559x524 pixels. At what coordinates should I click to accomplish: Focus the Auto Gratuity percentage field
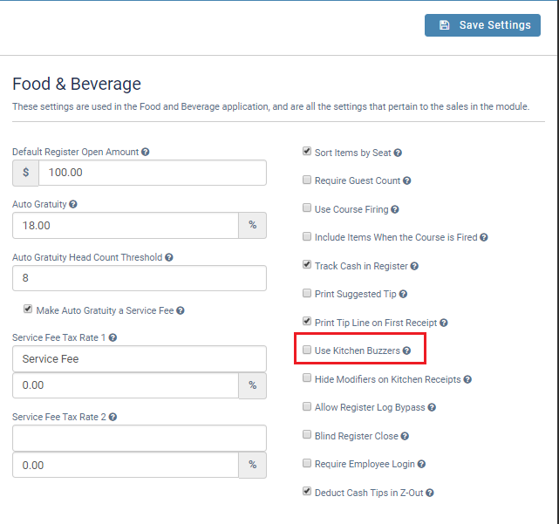click(126, 225)
